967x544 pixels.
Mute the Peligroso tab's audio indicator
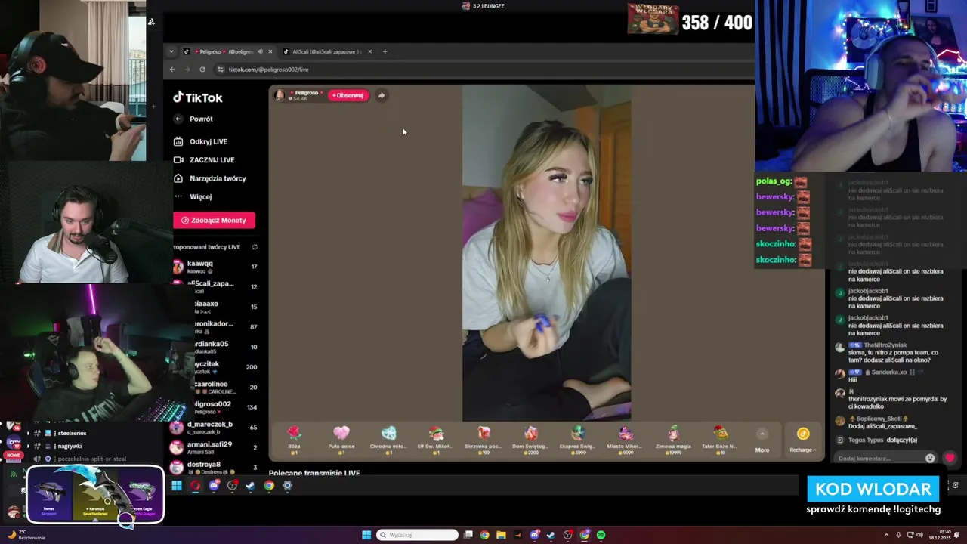(260, 51)
